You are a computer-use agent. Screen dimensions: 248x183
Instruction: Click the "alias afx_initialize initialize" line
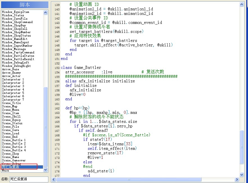(x=100, y=81)
